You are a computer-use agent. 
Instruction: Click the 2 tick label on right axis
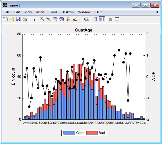(147, 34)
